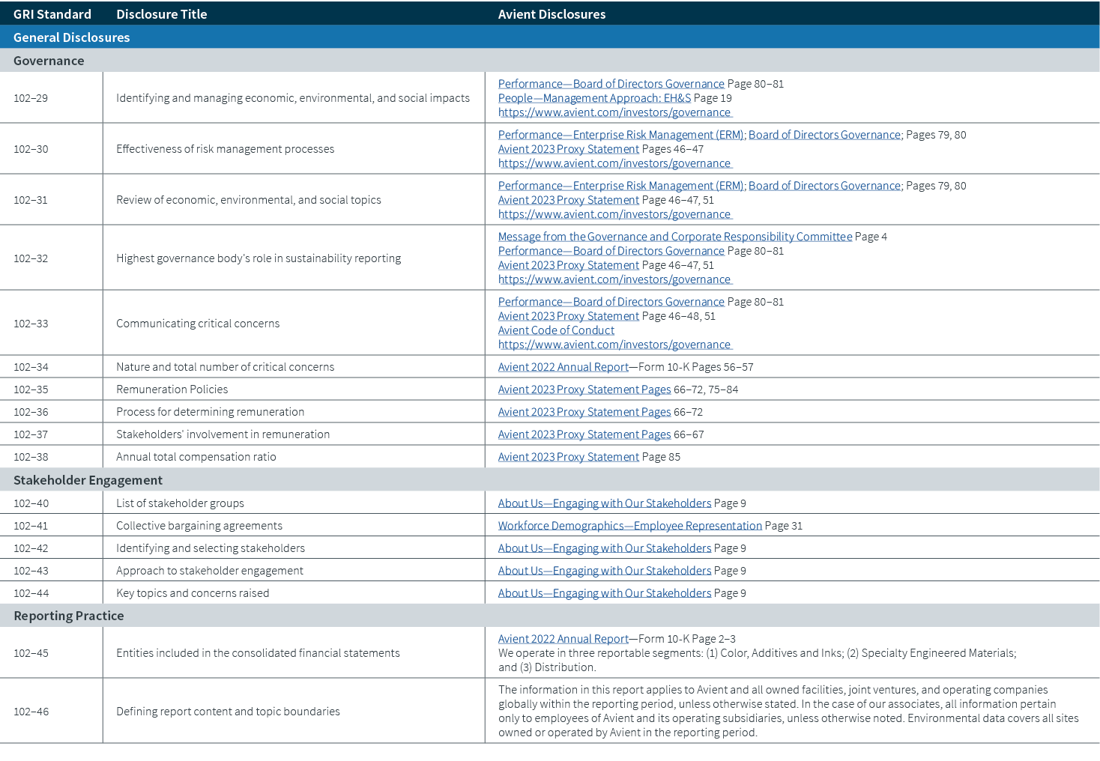Visit https://www.avient.com/investors/governance under 102-29
1100x761 pixels.
(614, 112)
